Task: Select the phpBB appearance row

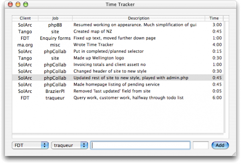Action: [118, 25]
